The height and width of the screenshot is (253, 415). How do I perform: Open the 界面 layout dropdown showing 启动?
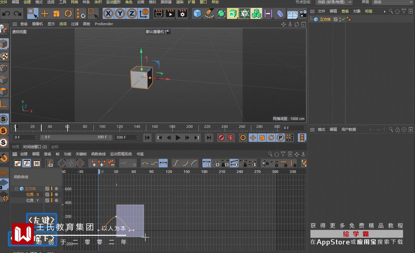point(393,2)
